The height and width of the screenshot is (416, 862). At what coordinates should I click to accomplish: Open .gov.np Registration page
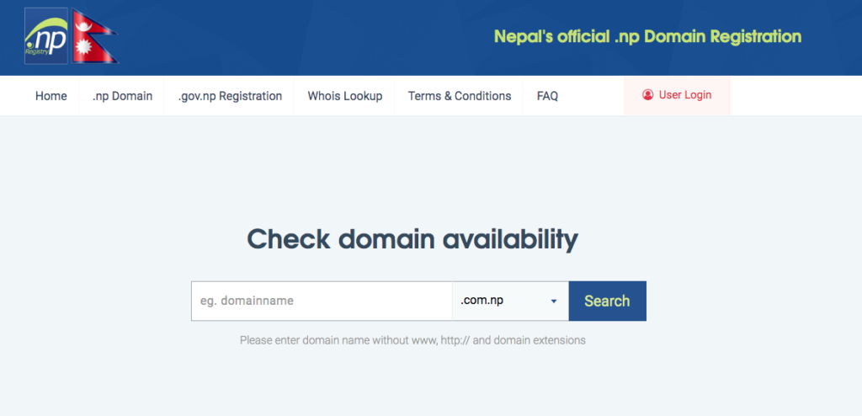pos(230,96)
